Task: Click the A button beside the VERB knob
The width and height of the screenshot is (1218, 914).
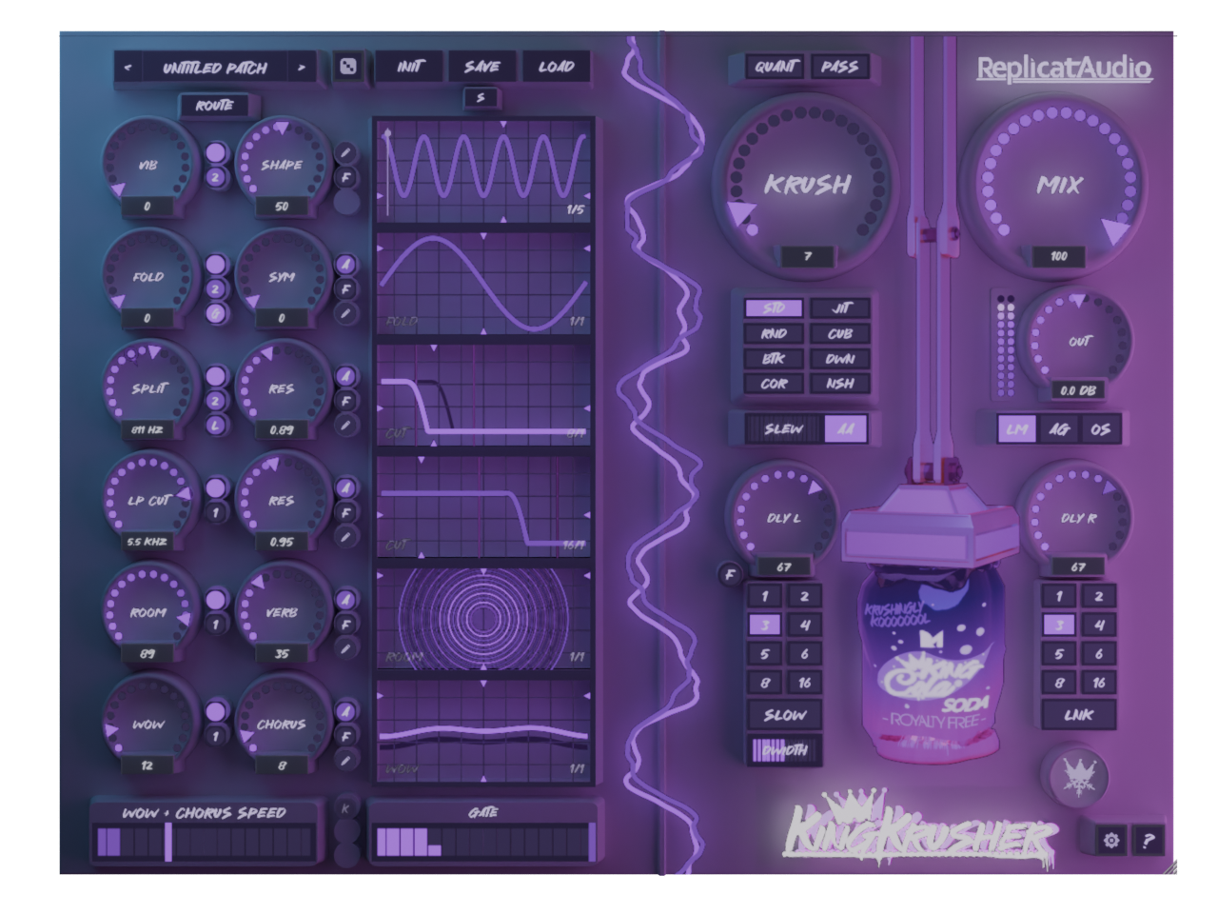Action: (x=345, y=600)
